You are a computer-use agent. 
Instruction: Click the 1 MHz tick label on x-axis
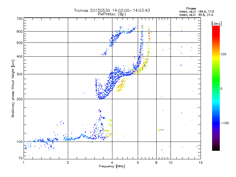click(x=24, y=163)
